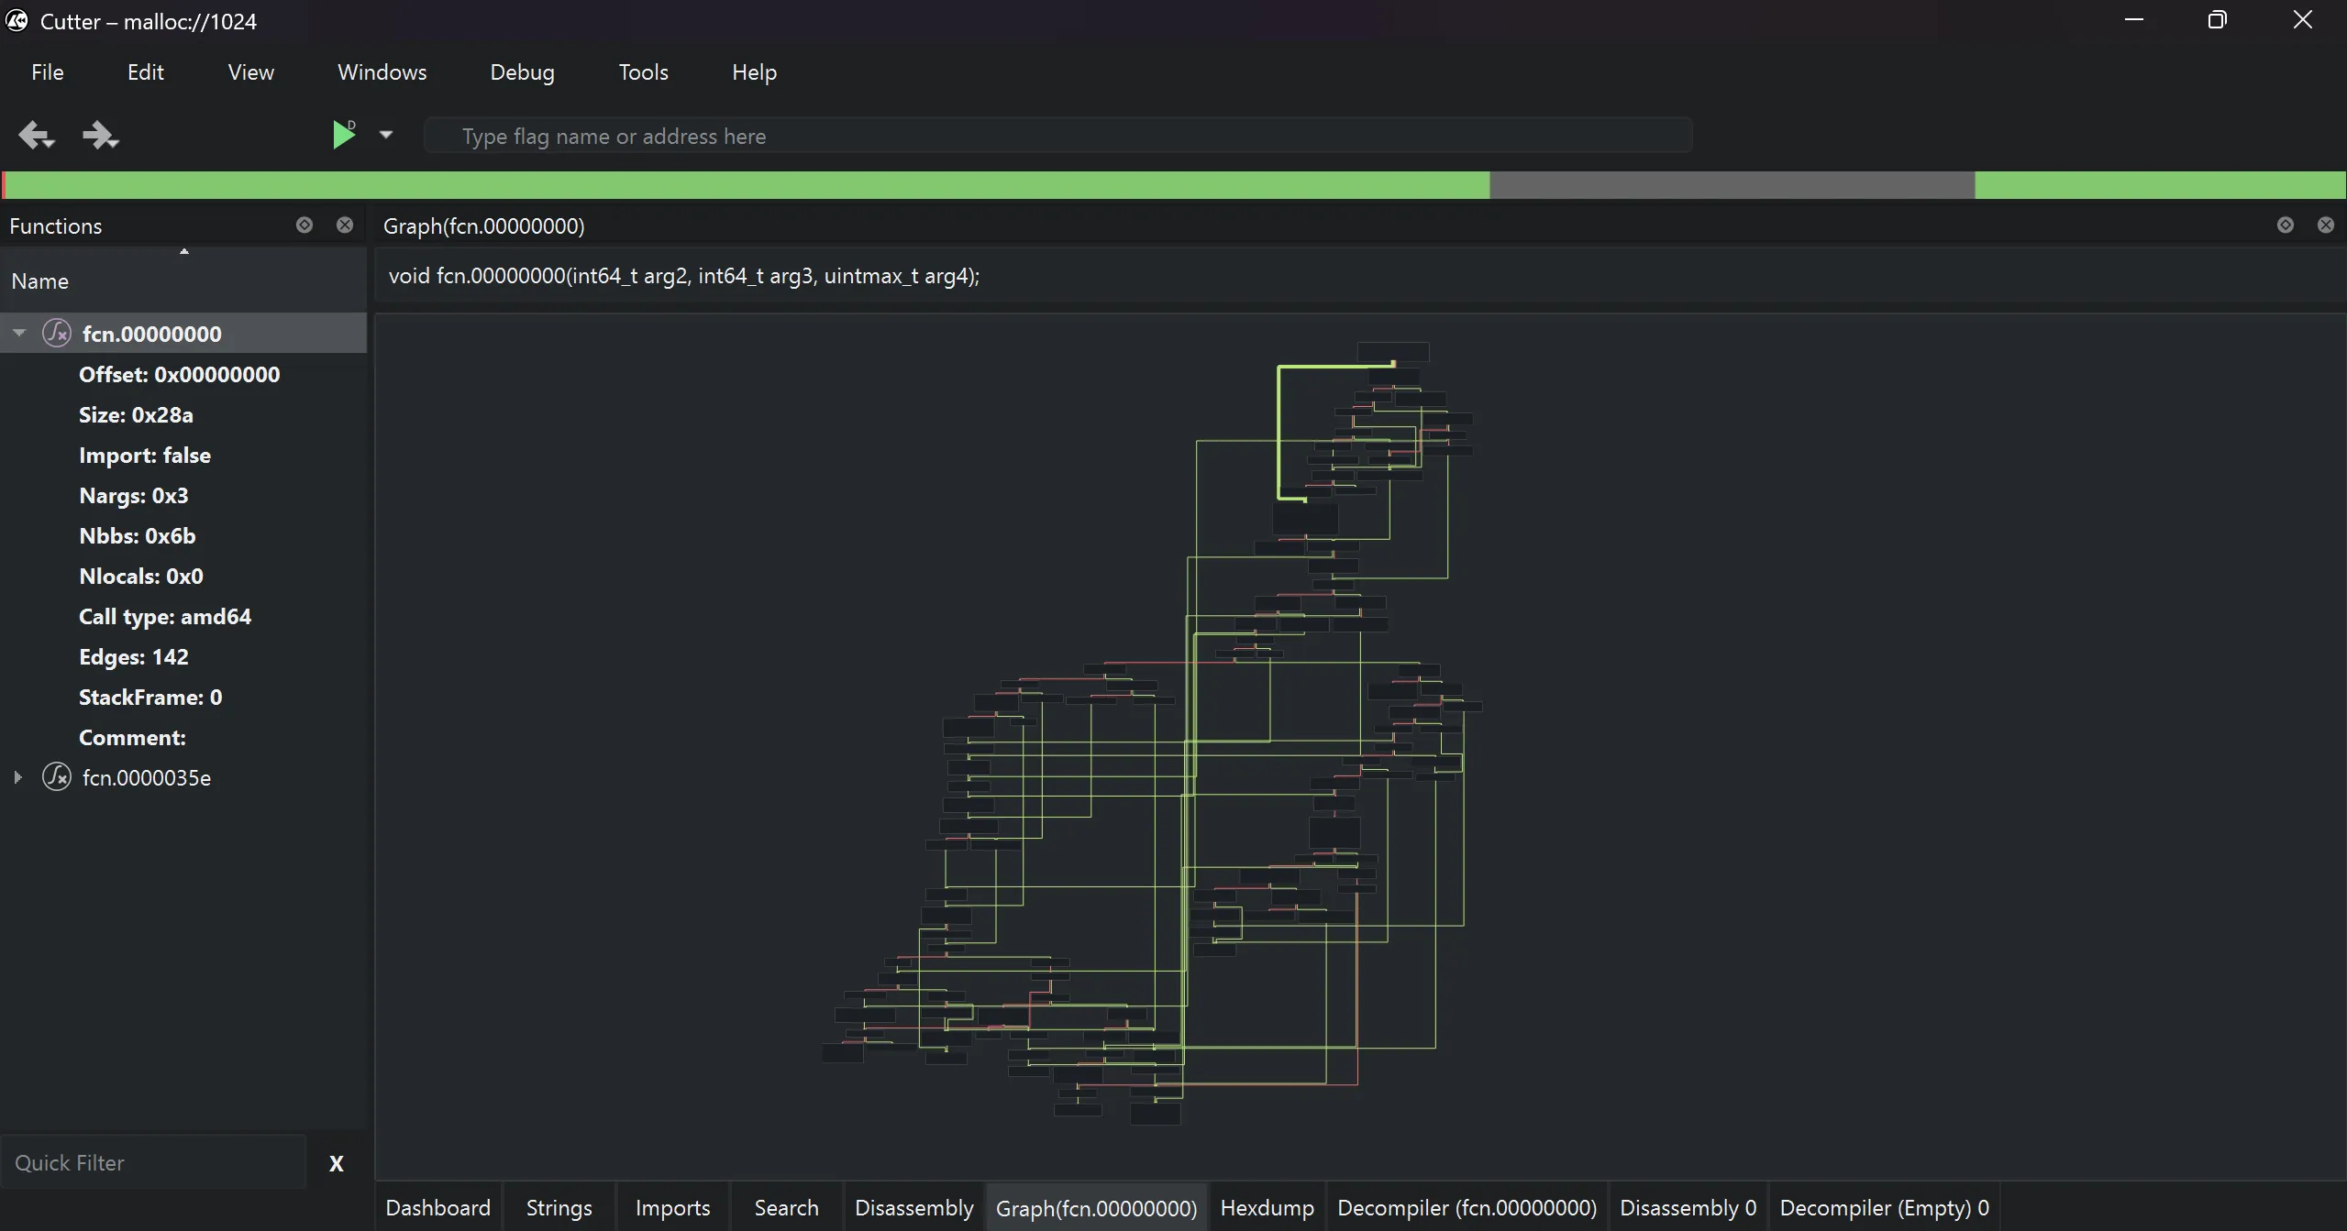Screen dimensions: 2347x1231
Task: Float the Graph panel
Action: pyautogui.click(x=2285, y=225)
